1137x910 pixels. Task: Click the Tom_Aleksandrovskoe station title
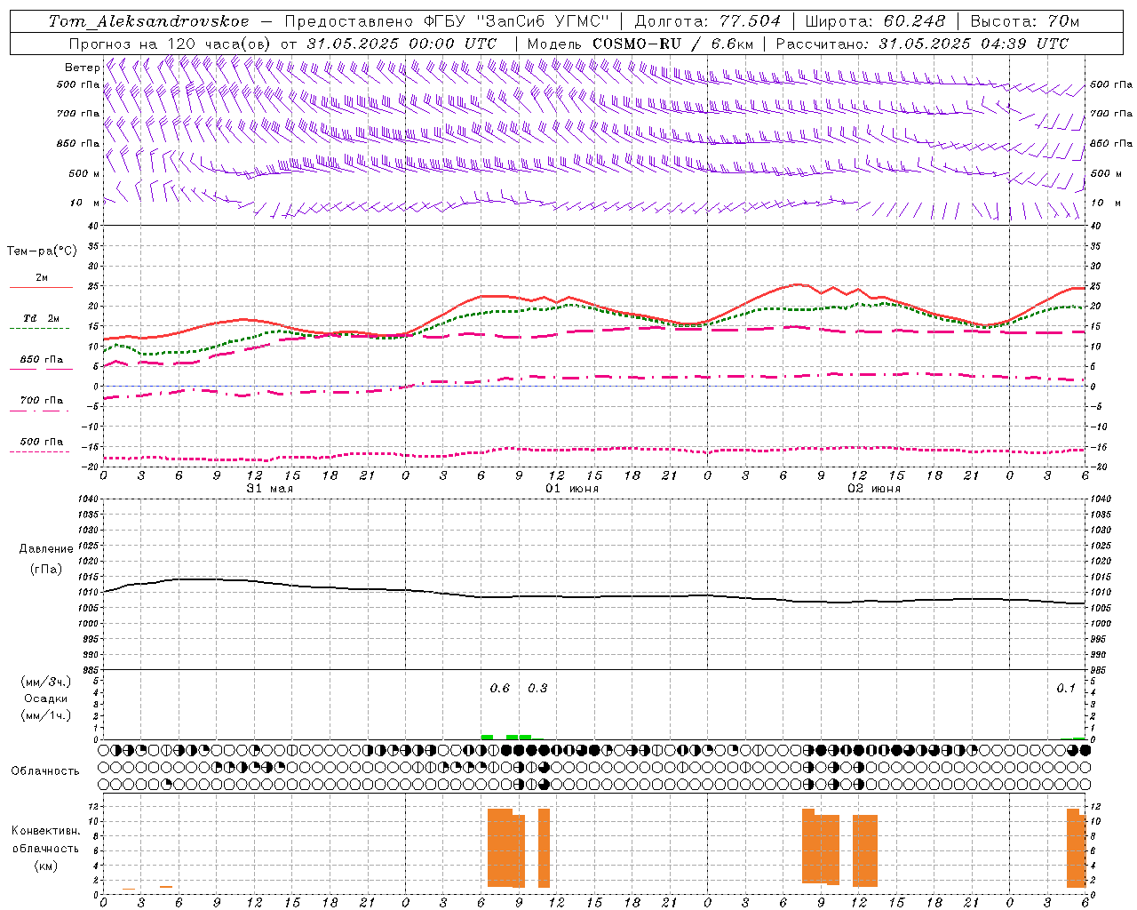click(x=149, y=21)
